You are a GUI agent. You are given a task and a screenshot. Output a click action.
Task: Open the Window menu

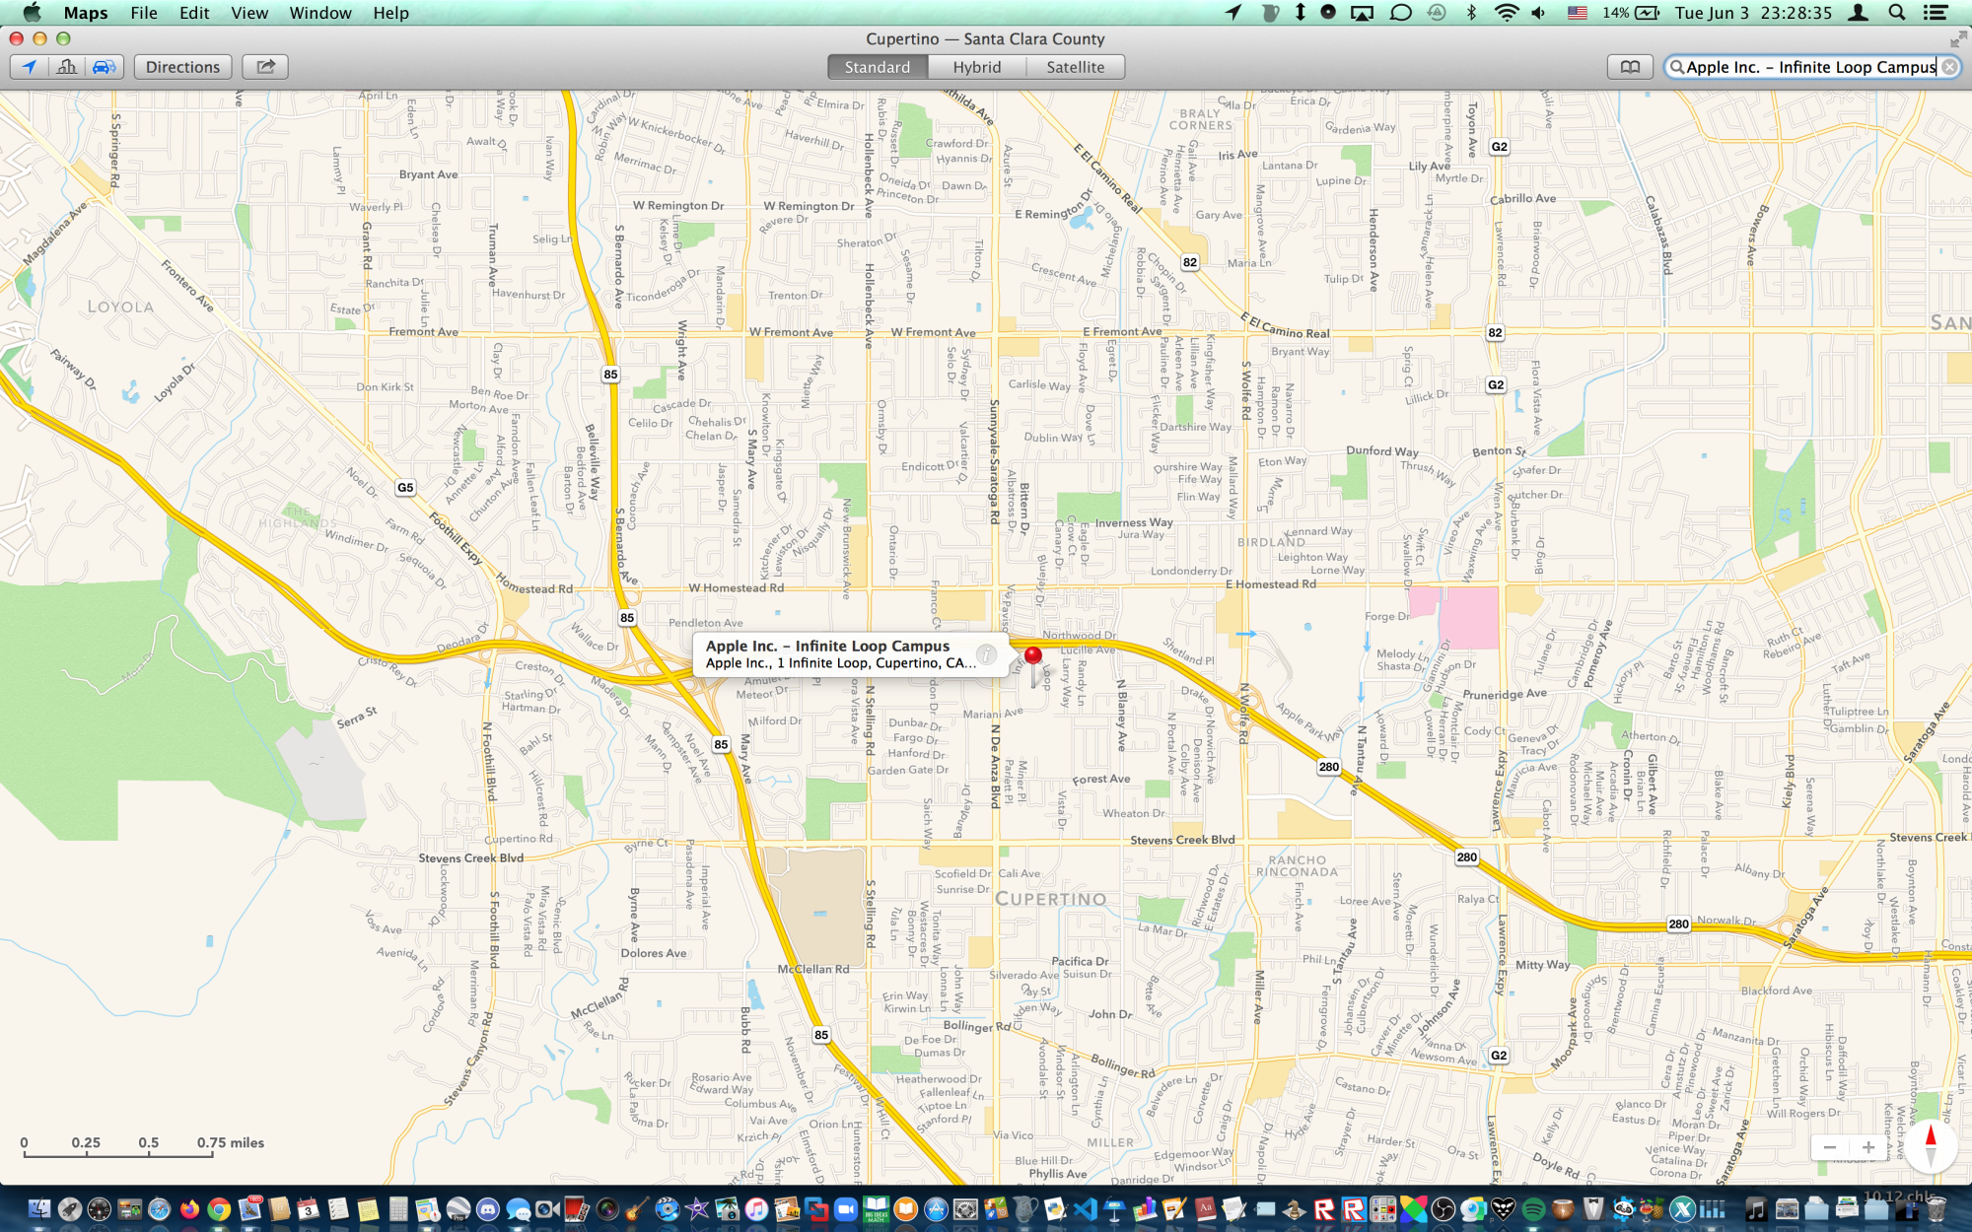[319, 13]
